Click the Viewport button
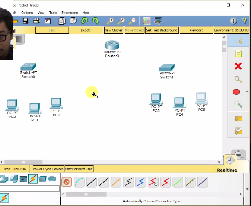 [196, 30]
